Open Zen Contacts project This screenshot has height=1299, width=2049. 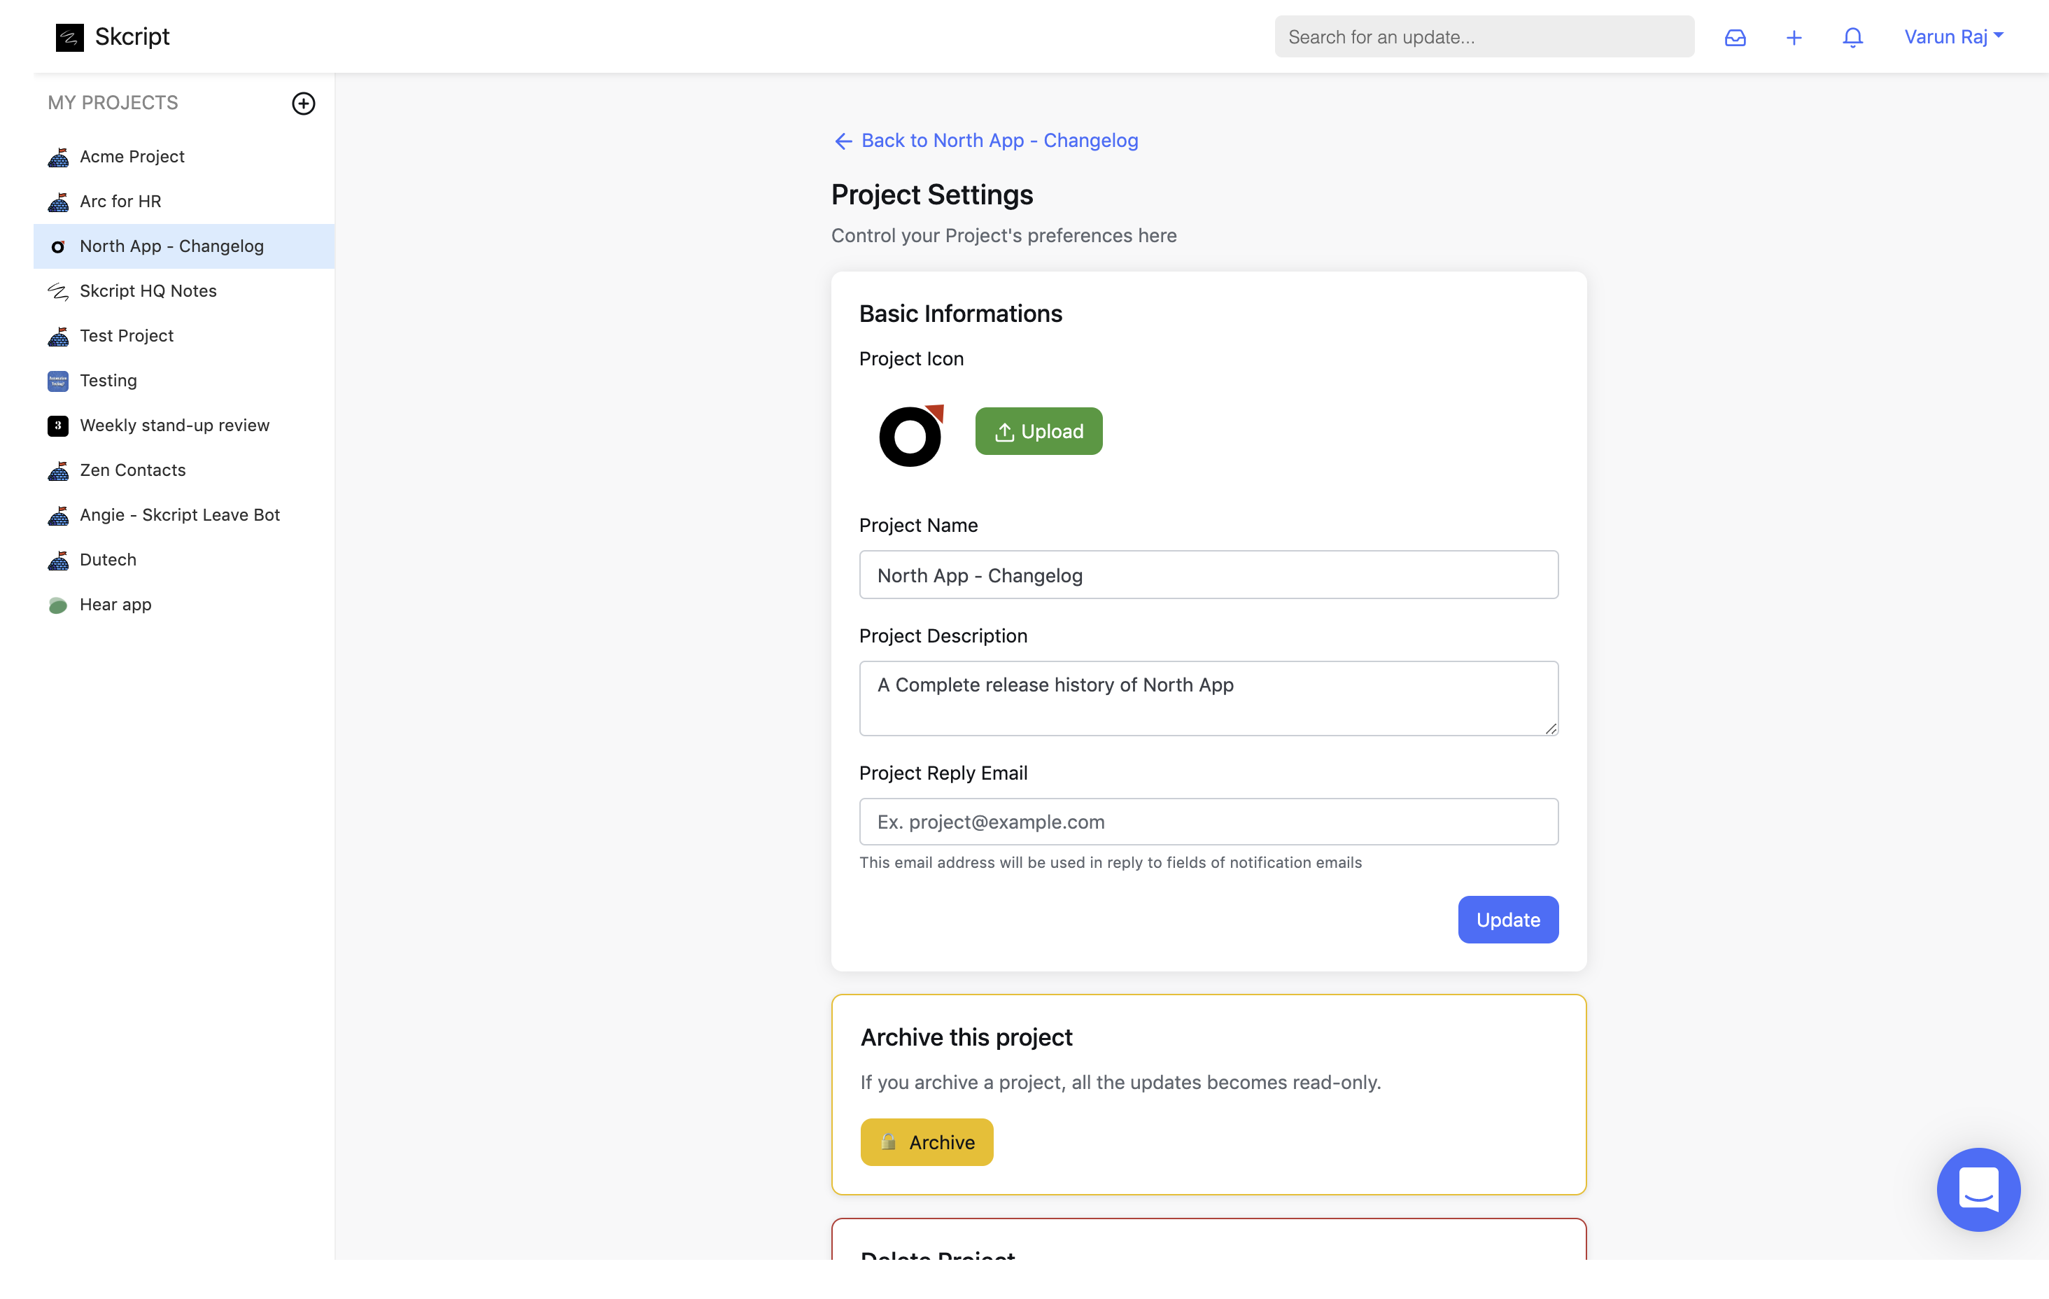coord(184,470)
